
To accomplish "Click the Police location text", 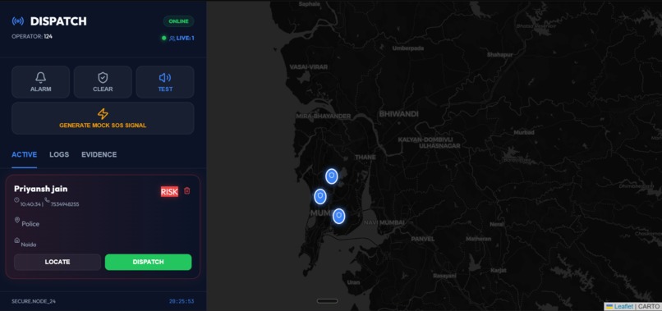I will pyautogui.click(x=30, y=224).
